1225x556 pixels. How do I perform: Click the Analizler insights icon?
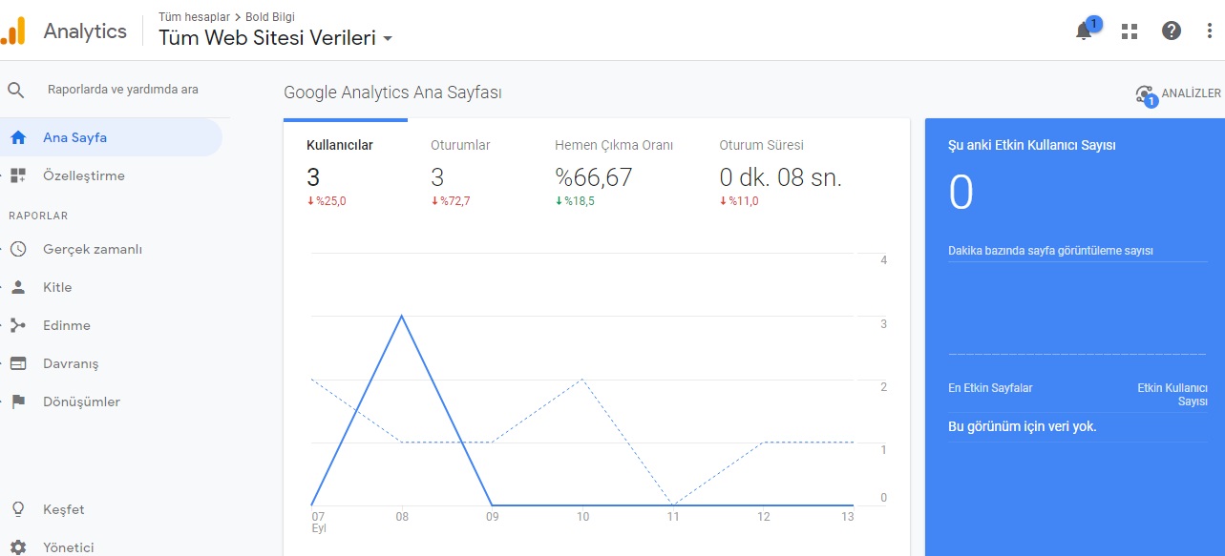[x=1145, y=94]
